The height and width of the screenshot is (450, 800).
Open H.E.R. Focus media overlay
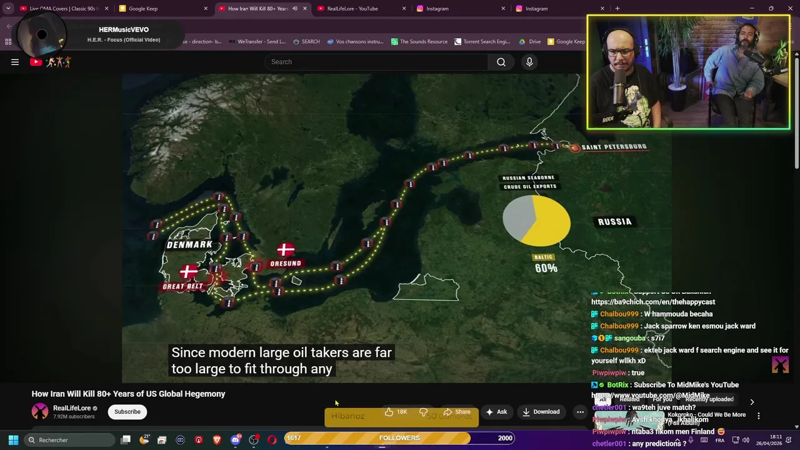(x=100, y=34)
